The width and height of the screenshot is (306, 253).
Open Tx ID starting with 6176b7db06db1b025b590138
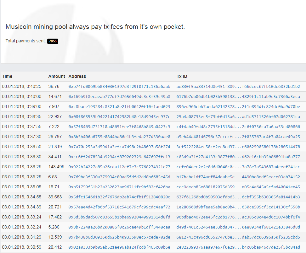(x=238, y=96)
